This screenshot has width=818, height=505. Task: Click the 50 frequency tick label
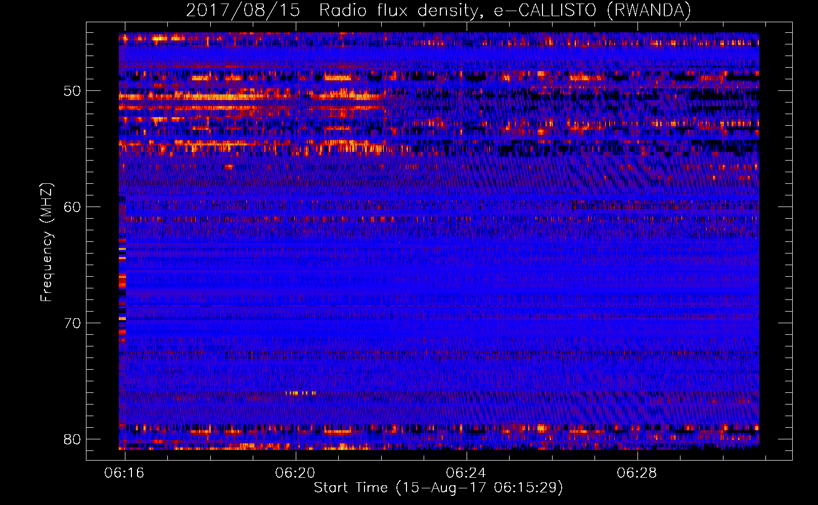click(72, 91)
